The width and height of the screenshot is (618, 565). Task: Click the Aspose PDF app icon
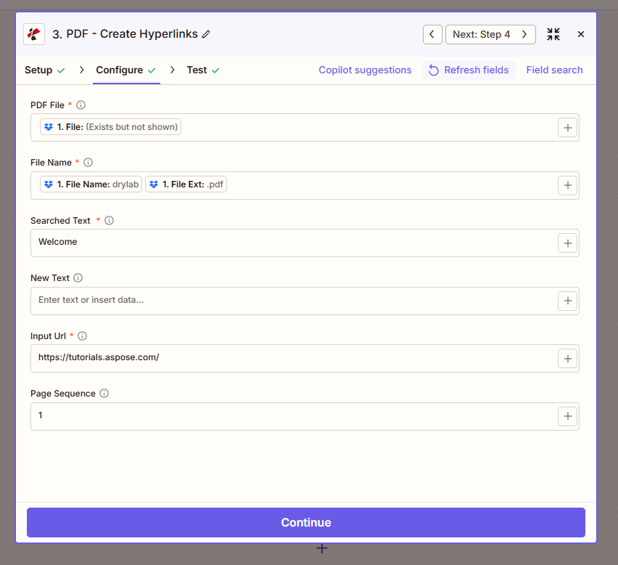pyautogui.click(x=34, y=34)
